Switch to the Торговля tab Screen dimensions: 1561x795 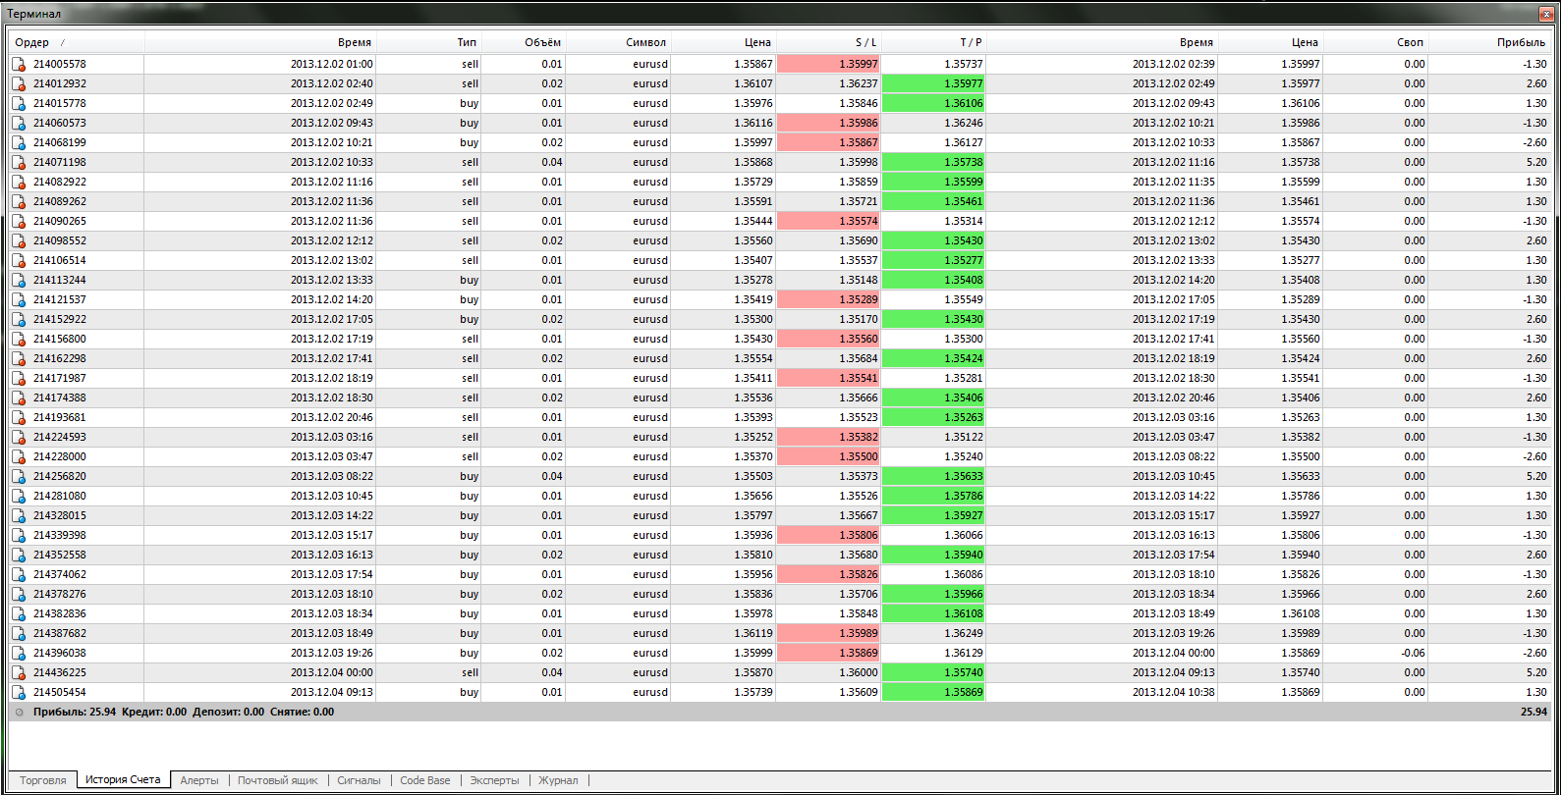click(43, 780)
